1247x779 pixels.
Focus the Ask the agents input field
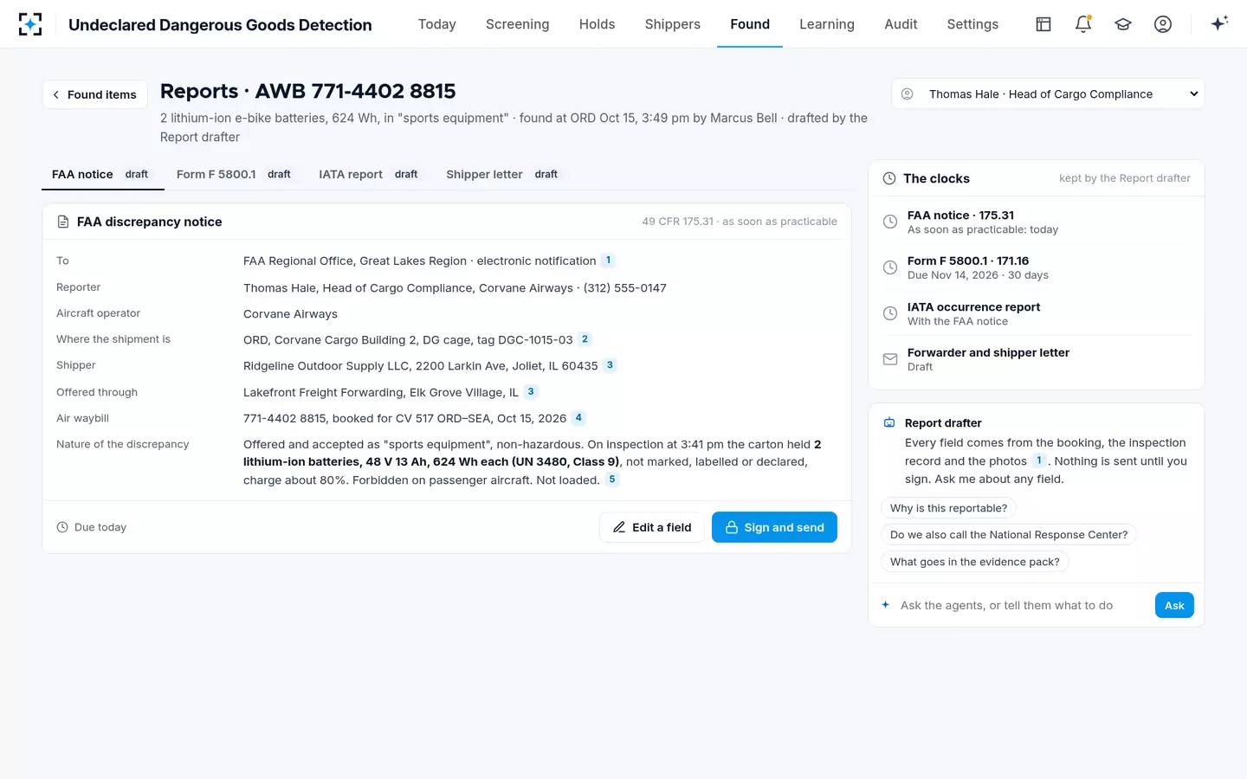(1022, 605)
